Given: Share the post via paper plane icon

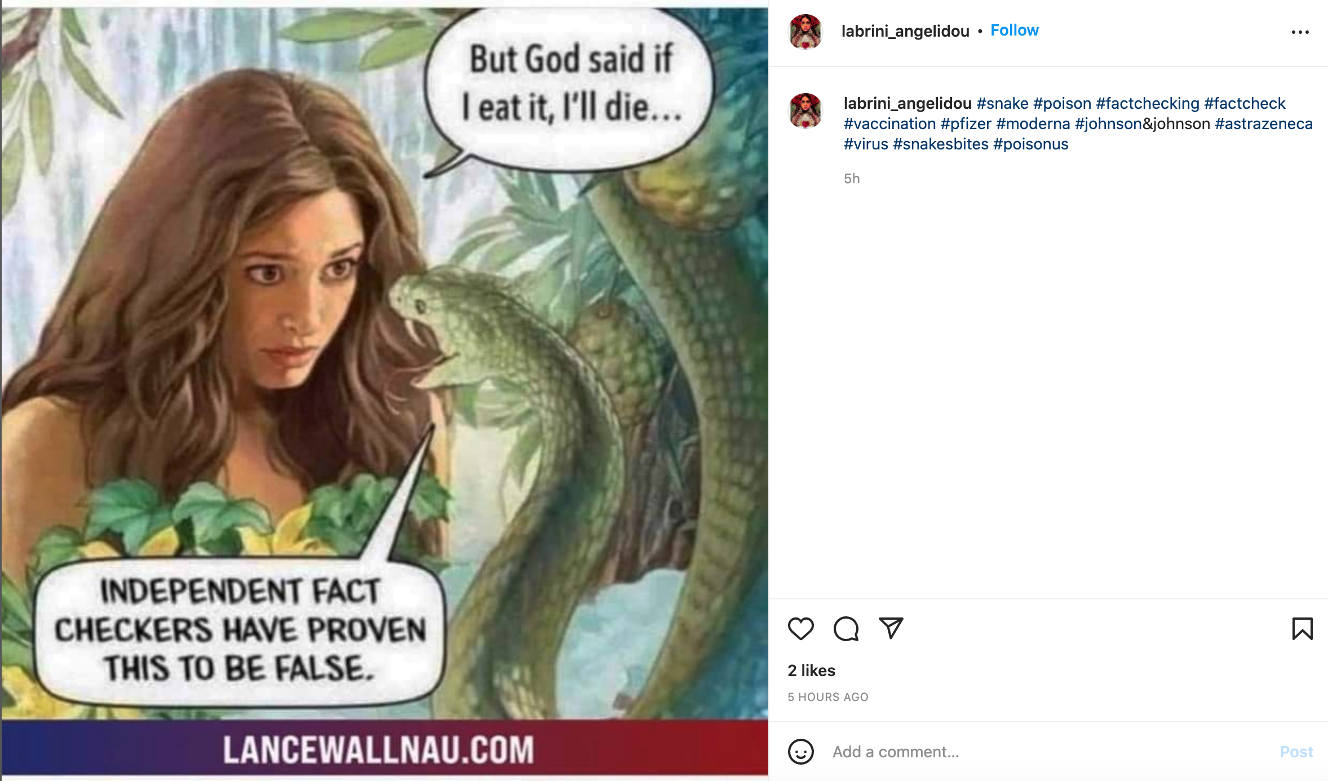Looking at the screenshot, I should (891, 629).
